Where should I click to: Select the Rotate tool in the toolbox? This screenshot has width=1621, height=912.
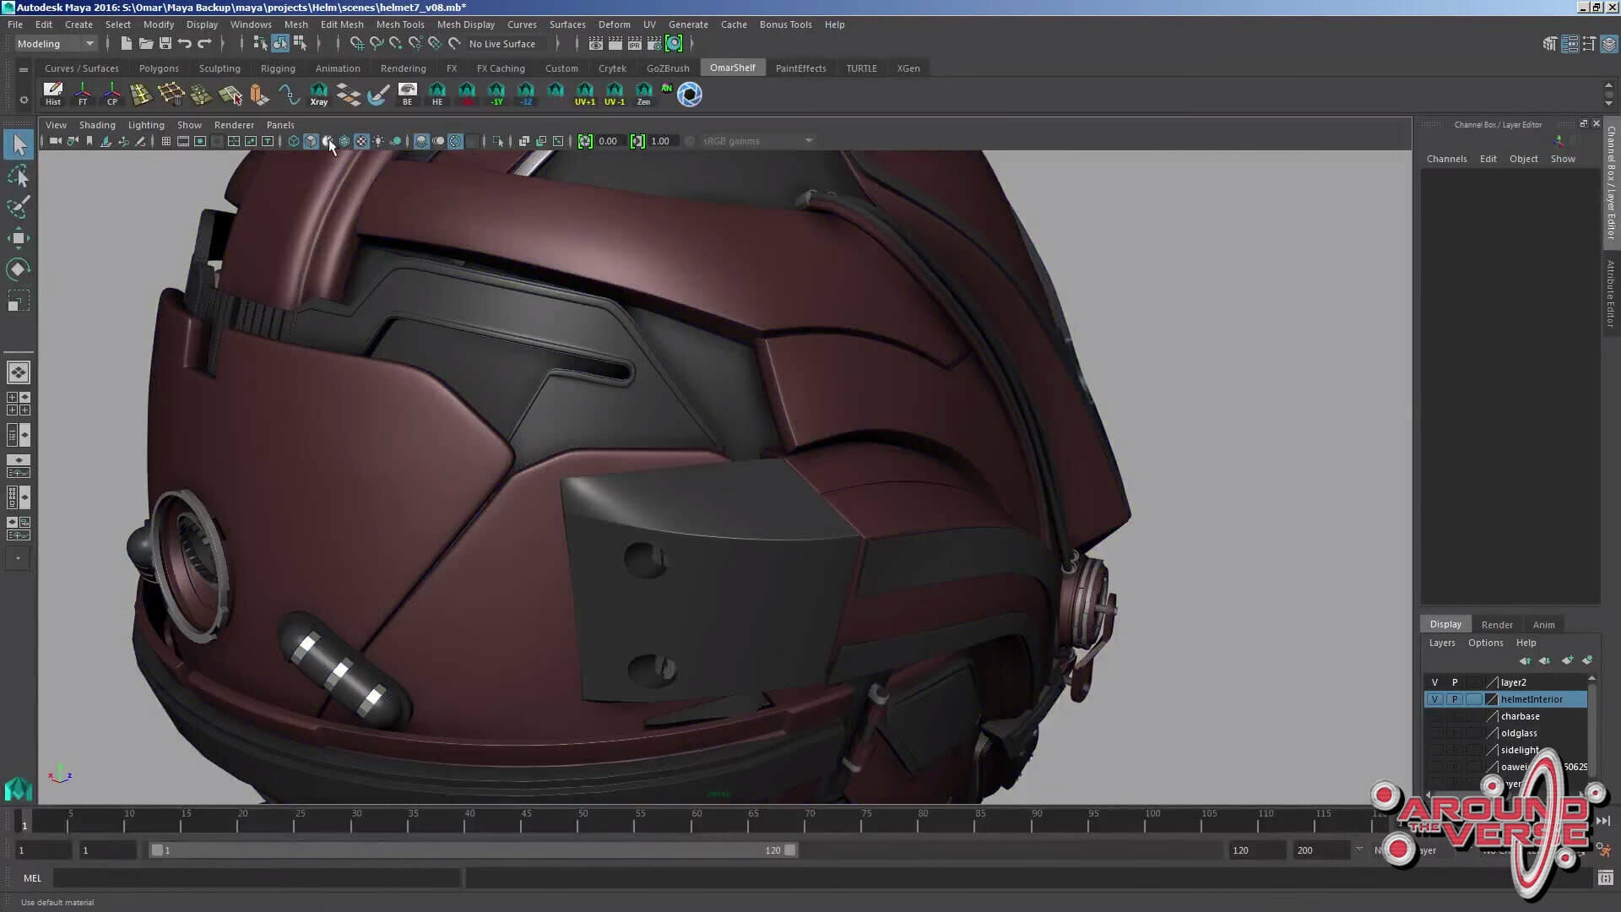pos(18,269)
